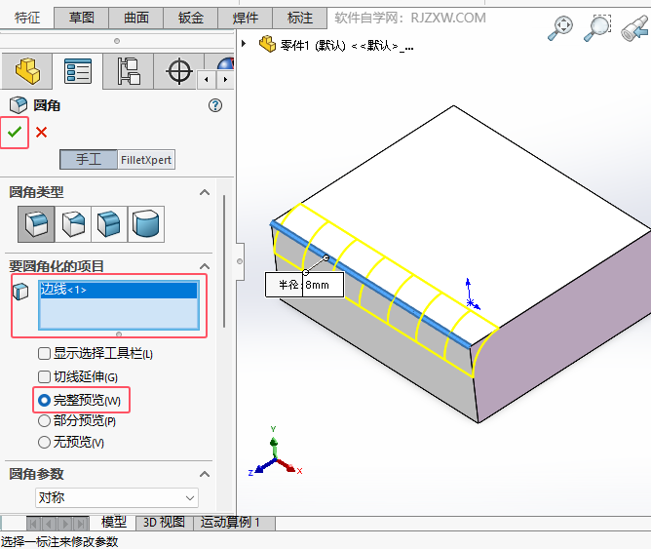Click the property panel vertical scrollbar
This screenshot has width=651, height=549.
click(x=224, y=260)
